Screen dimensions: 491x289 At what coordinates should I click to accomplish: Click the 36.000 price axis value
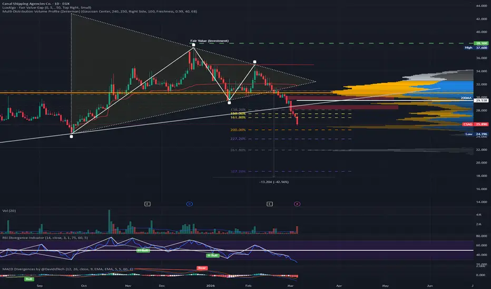(x=482, y=58)
